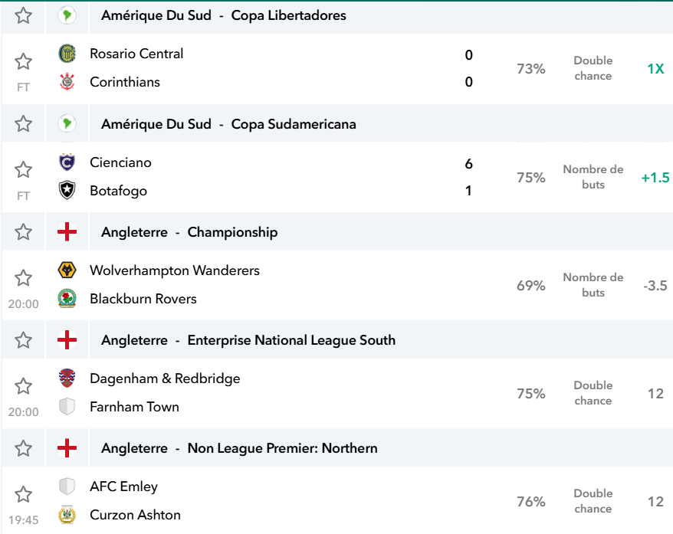Click the Curzon Ashton club badge

[x=67, y=515]
